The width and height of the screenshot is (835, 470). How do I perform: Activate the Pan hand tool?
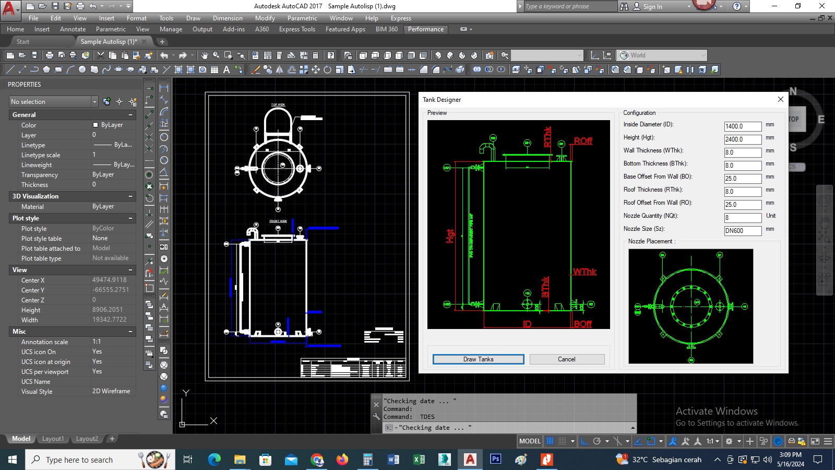(205, 55)
